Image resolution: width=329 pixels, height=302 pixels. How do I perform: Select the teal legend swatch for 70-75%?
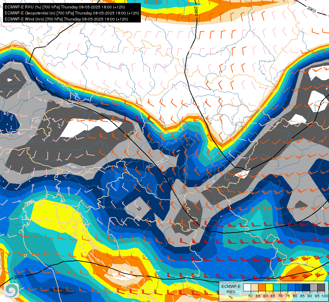[284, 287]
